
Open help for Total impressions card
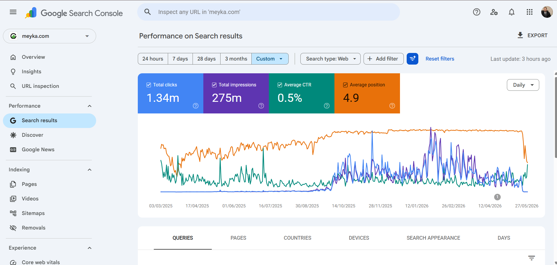coord(261,106)
